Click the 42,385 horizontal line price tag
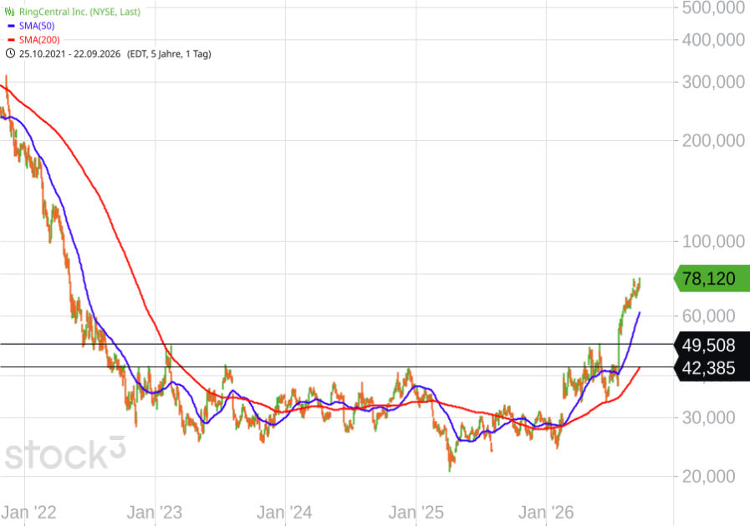Image resolution: width=750 pixels, height=526 pixels. [712, 368]
